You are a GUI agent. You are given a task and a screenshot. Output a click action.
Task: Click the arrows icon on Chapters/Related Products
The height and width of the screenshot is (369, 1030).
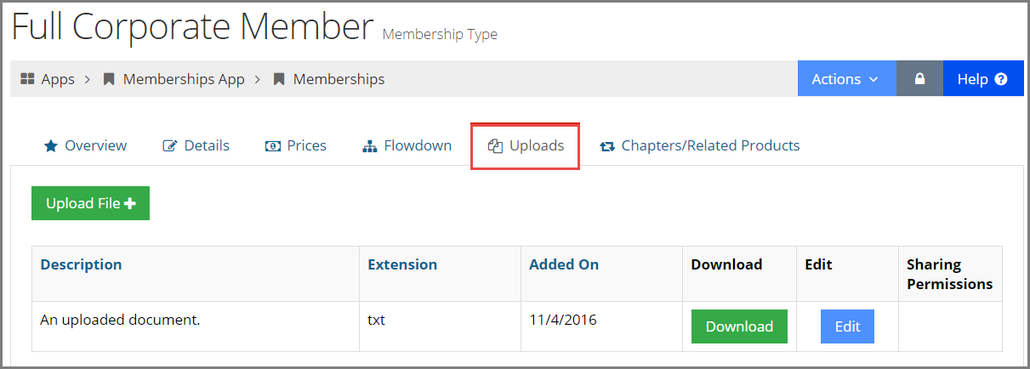[607, 146]
